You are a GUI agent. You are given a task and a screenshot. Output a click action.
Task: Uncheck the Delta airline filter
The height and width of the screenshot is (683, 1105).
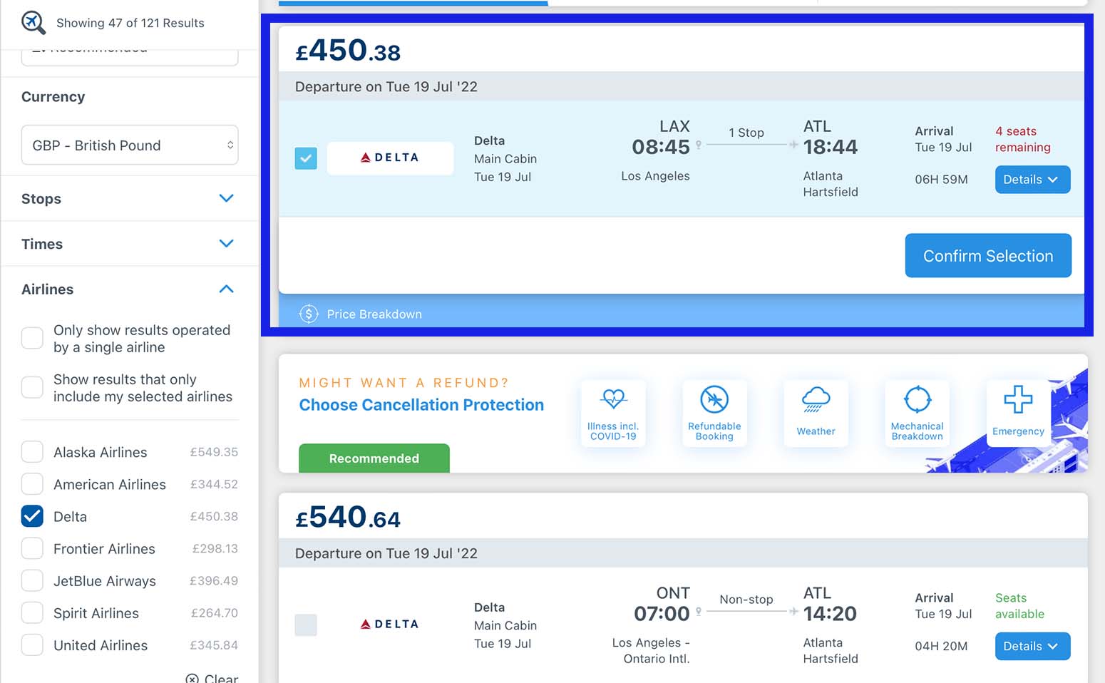tap(32, 516)
